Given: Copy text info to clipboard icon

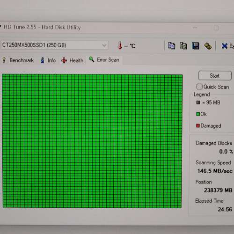Looking at the screenshot, I should pos(171,46).
